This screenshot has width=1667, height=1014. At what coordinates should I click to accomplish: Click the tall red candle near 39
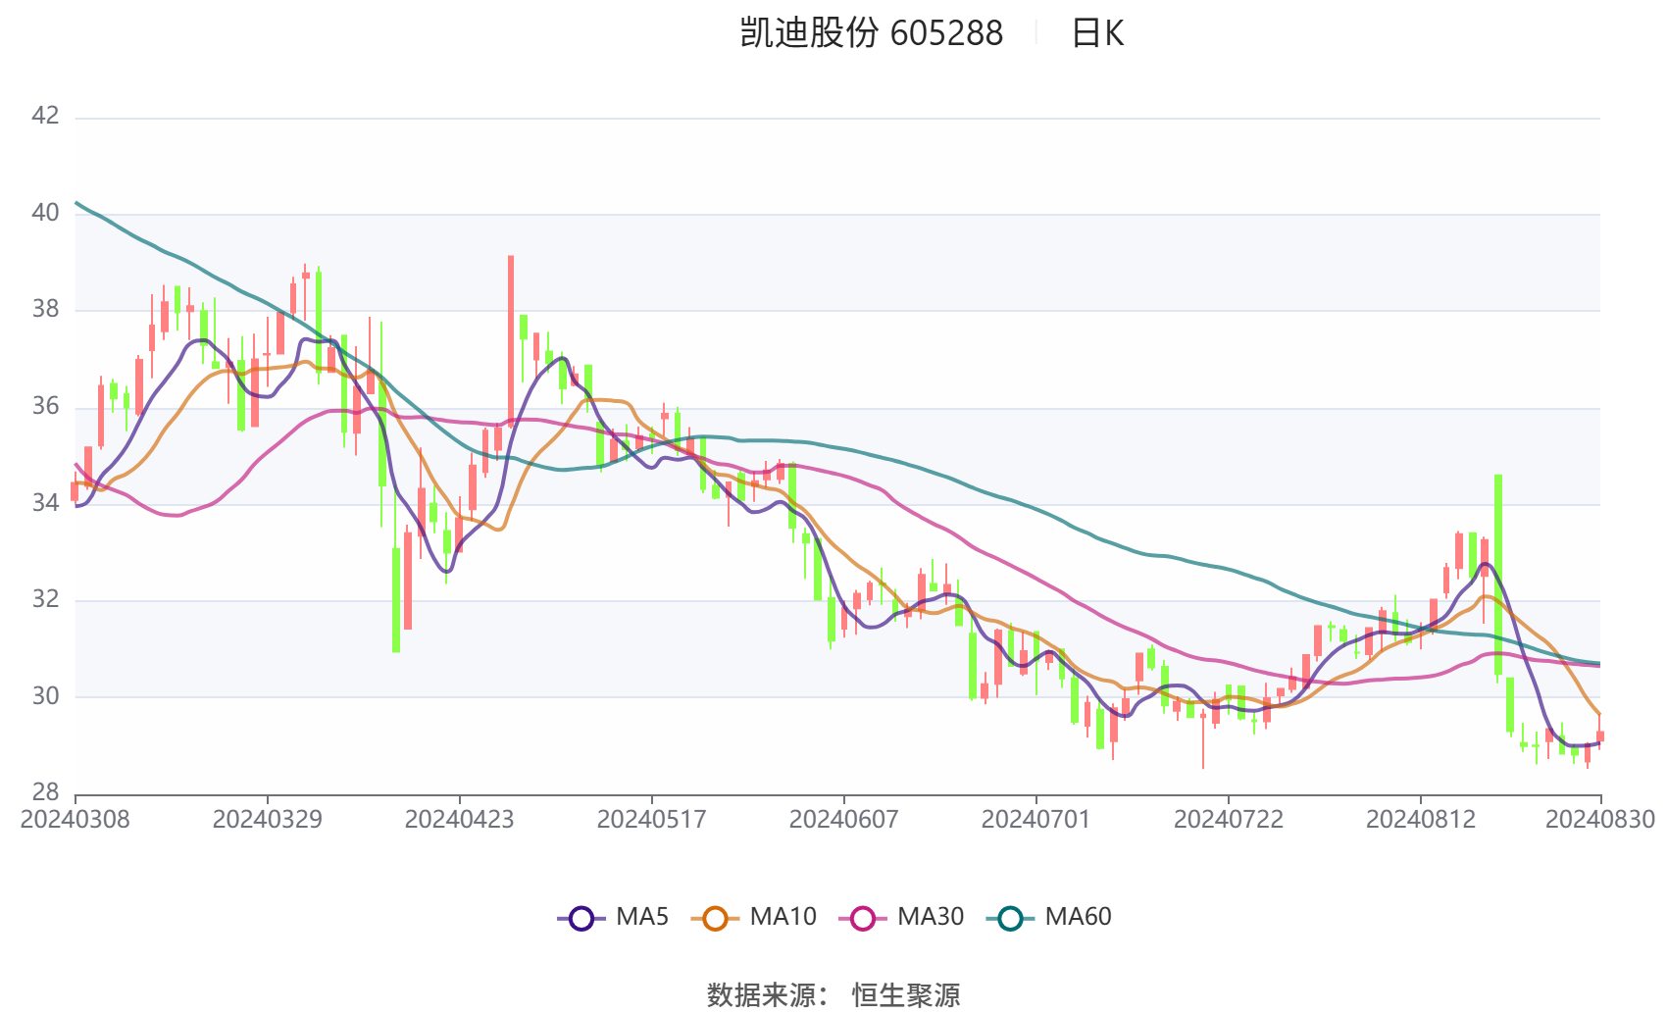511,339
